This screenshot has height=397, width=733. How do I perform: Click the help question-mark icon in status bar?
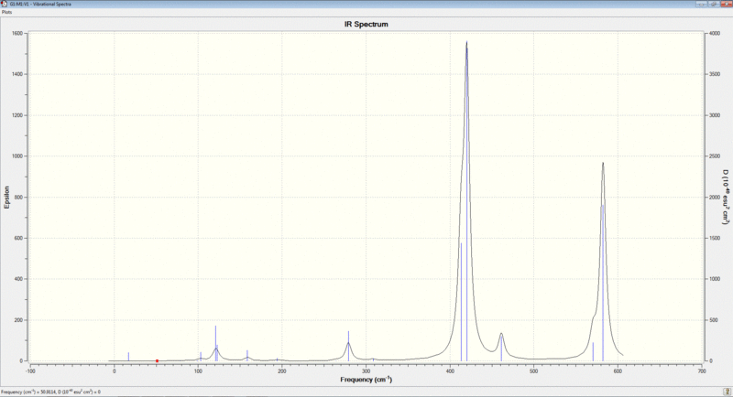point(727,392)
